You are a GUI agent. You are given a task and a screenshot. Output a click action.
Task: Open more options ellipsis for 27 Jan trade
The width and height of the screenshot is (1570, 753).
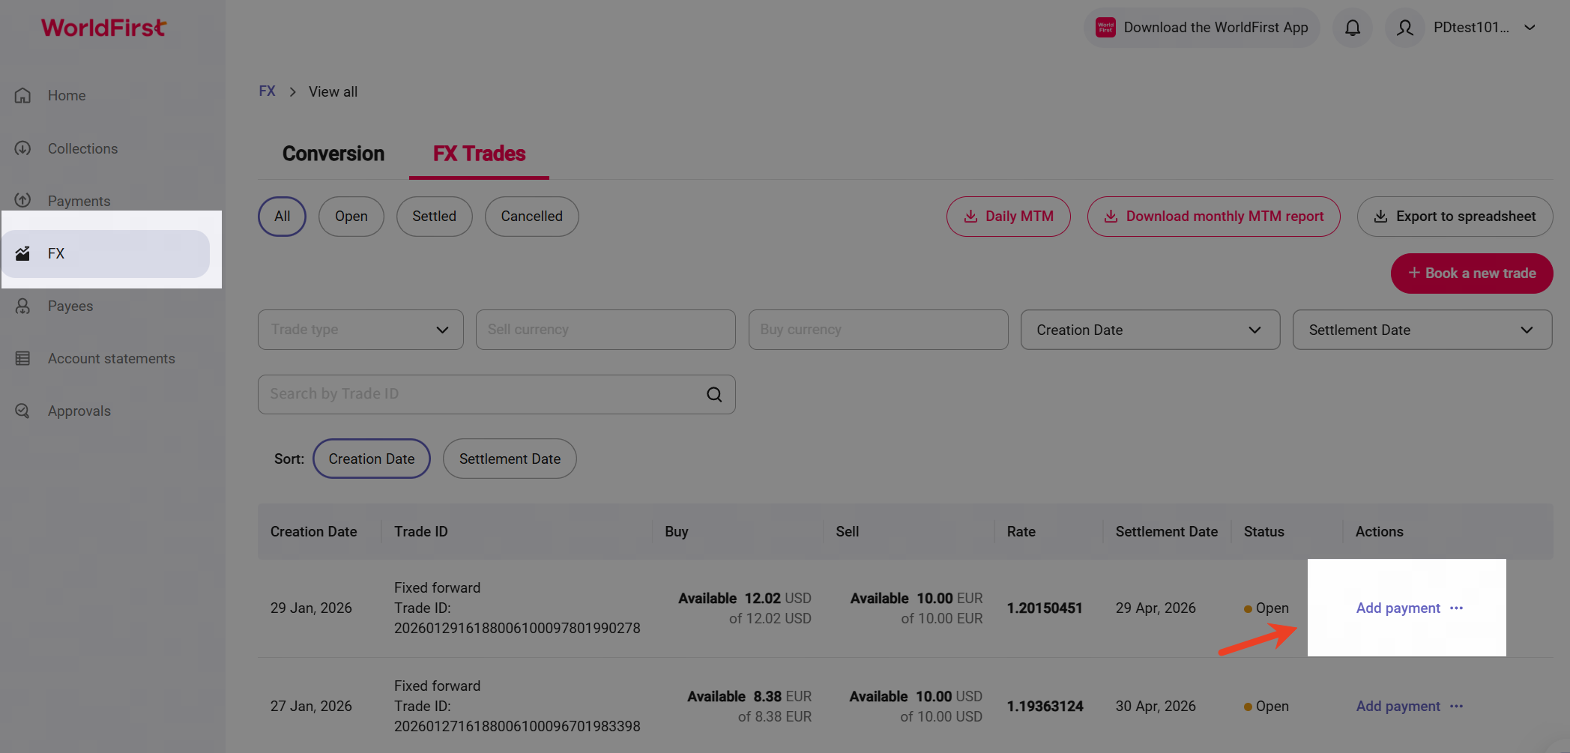[1456, 706]
